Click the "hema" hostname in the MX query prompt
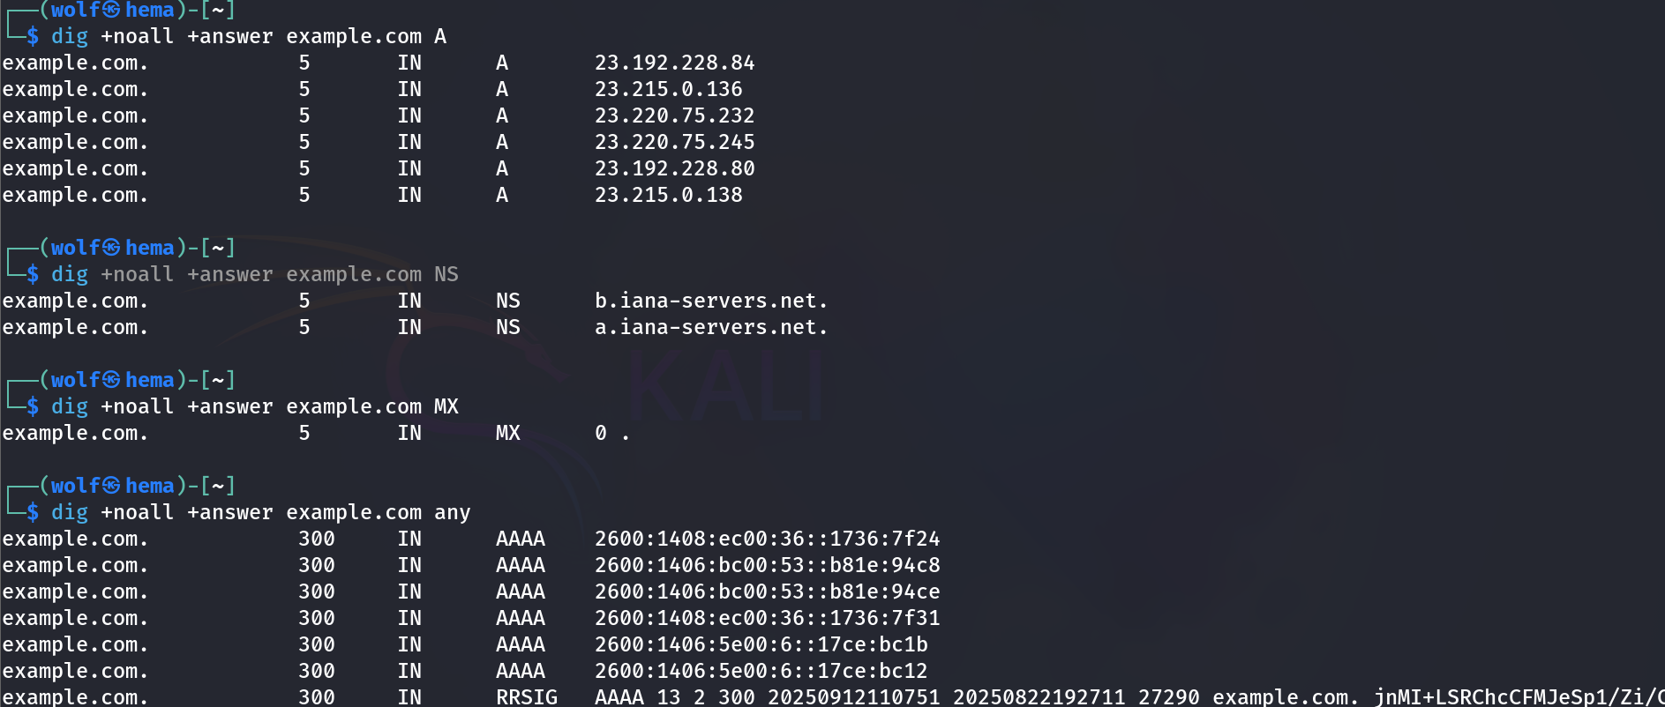 point(150,380)
